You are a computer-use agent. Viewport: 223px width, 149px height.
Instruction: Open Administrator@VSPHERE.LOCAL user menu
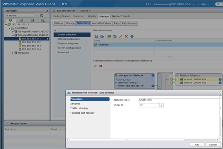pos(174,4)
